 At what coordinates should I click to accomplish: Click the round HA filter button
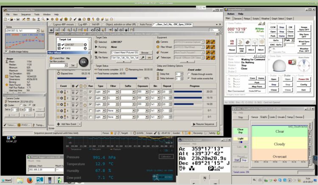tap(84, 62)
